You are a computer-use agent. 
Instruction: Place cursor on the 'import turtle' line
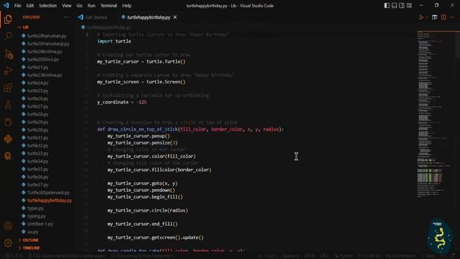114,42
